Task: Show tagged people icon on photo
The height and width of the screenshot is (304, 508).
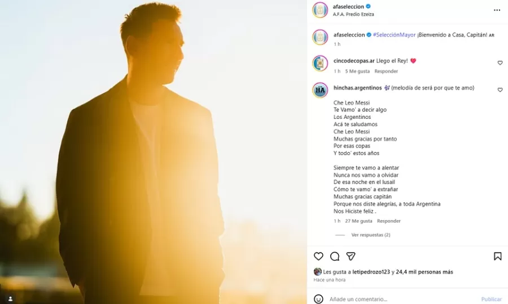Action: pyautogui.click(x=10, y=299)
